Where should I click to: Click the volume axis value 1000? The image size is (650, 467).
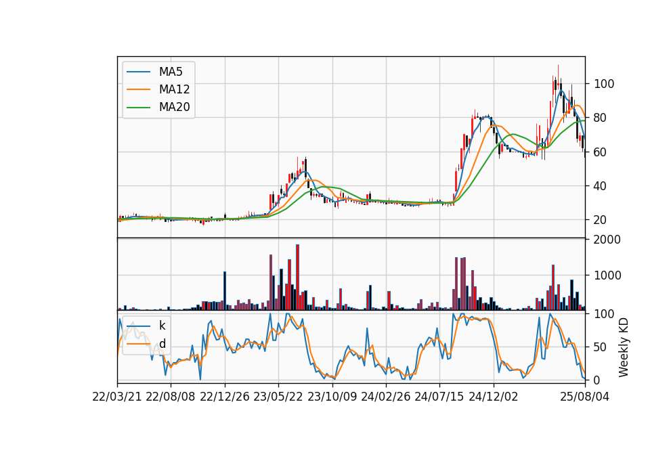pyautogui.click(x=607, y=275)
